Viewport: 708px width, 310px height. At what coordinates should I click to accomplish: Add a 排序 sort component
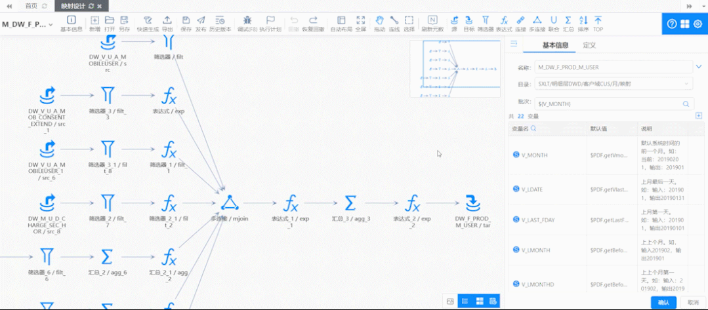coord(583,24)
